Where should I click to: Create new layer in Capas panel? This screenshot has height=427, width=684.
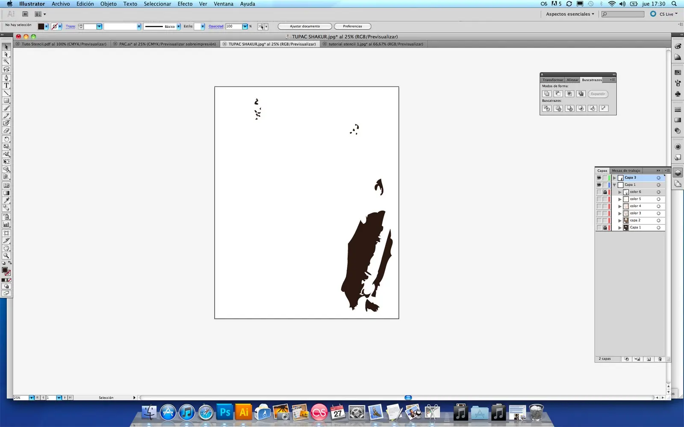coord(649,359)
